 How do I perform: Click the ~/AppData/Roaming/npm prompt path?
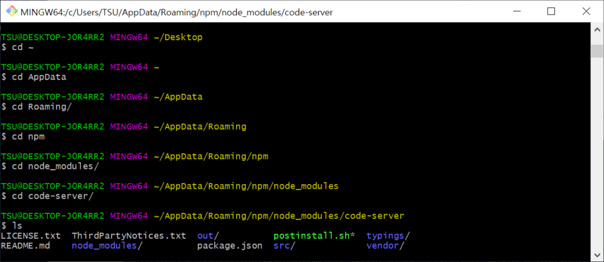coord(211,156)
